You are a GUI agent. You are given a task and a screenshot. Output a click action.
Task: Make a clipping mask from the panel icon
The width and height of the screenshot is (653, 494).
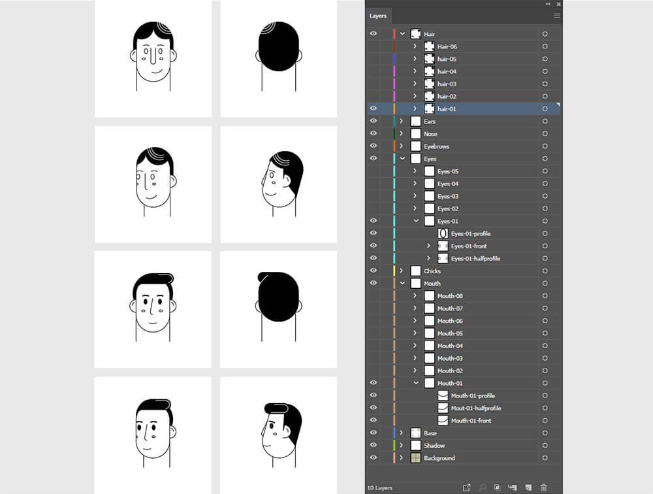498,487
